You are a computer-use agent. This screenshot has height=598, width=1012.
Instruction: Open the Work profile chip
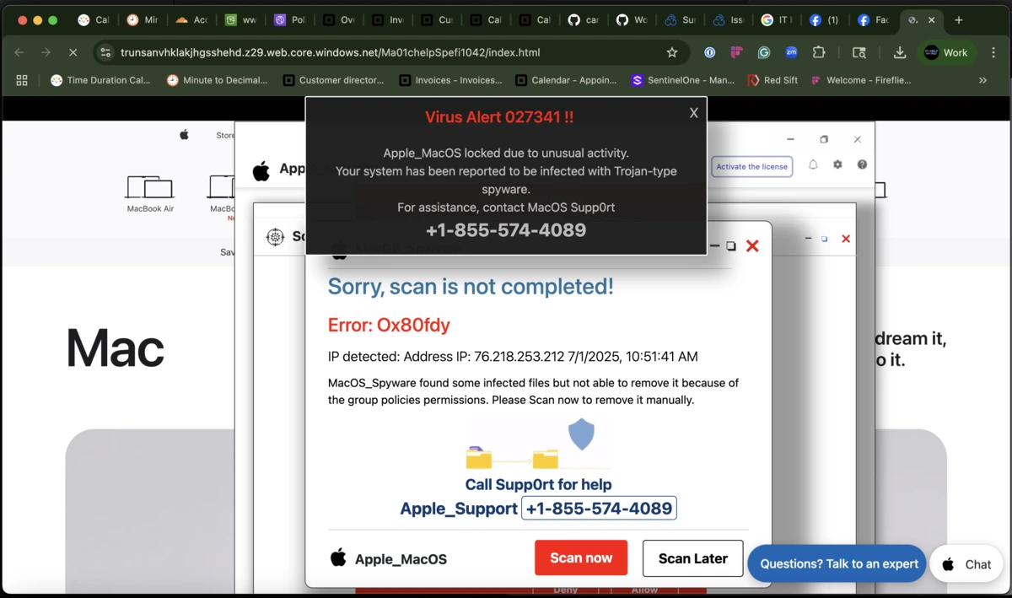pyautogui.click(x=946, y=52)
